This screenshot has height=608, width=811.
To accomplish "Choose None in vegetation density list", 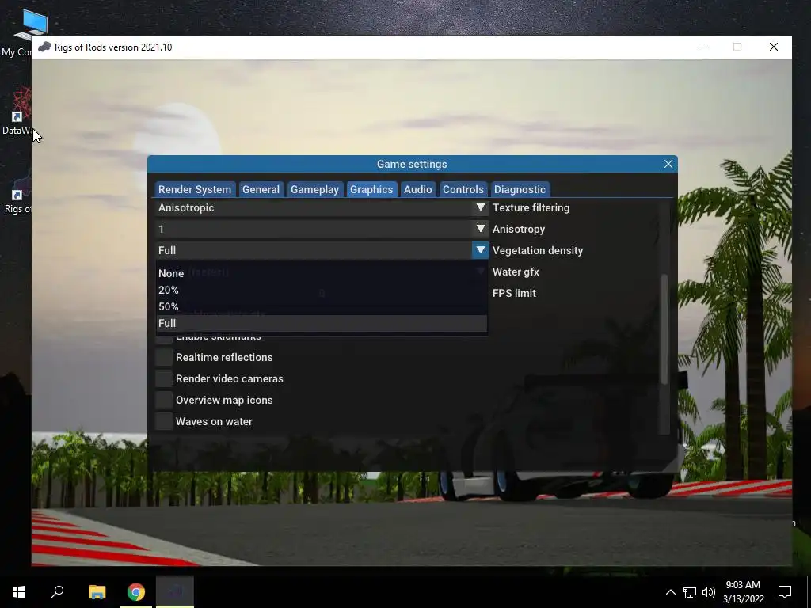I will pyautogui.click(x=322, y=273).
